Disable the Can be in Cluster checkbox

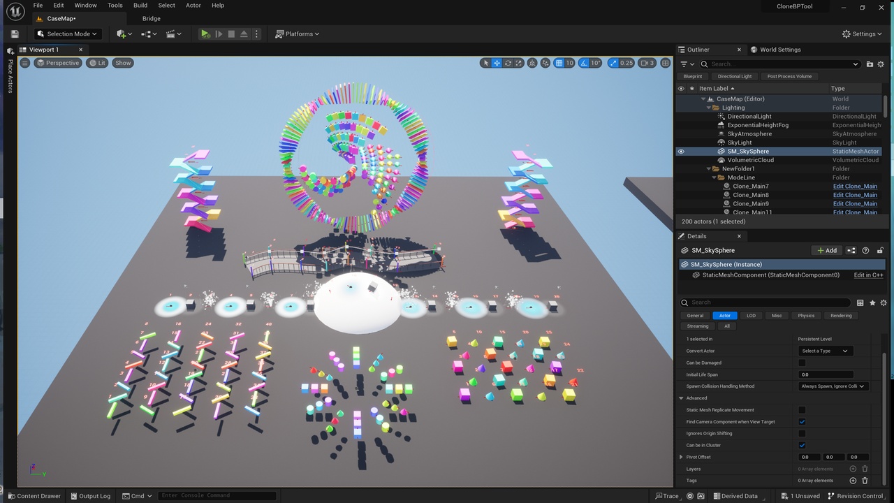point(802,445)
